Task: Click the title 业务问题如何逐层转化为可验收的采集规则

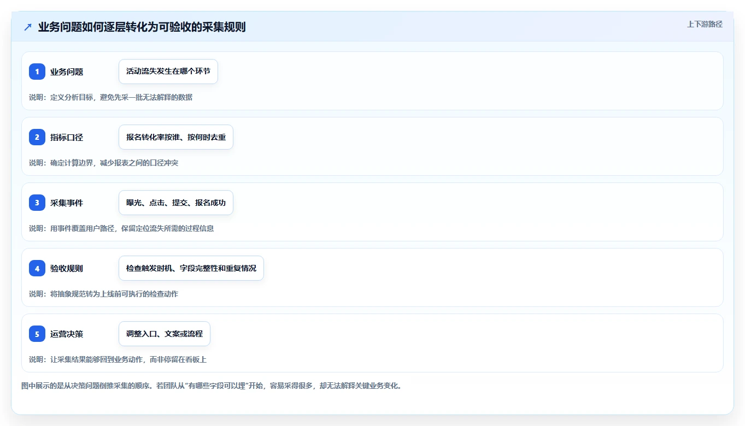Action: click(142, 27)
